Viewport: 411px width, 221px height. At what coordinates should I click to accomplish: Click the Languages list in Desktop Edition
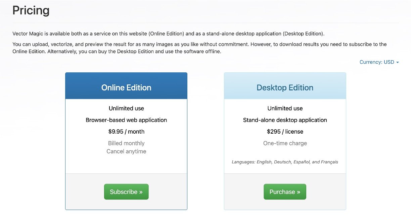pyautogui.click(x=285, y=162)
